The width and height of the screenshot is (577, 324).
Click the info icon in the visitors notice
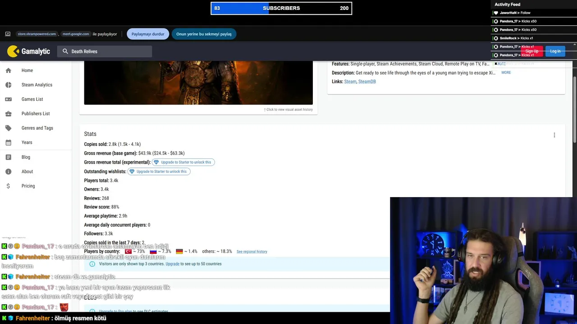coord(92,264)
